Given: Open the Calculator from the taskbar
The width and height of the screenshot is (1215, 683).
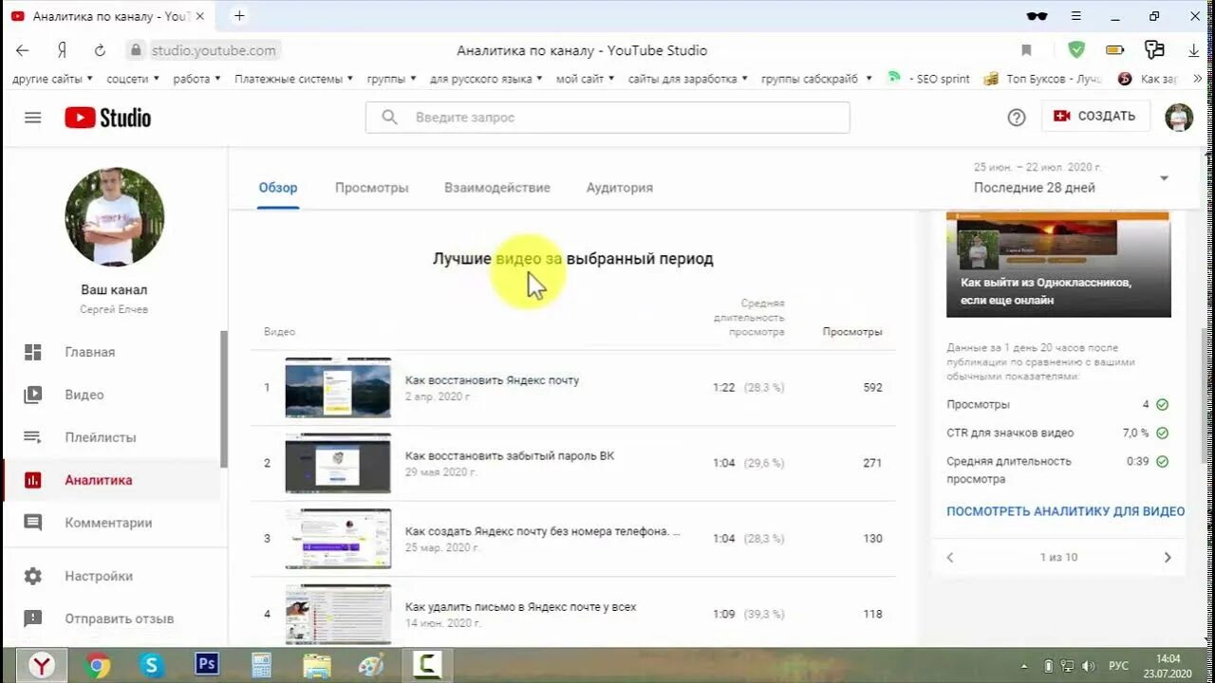Looking at the screenshot, I should pyautogui.click(x=261, y=666).
